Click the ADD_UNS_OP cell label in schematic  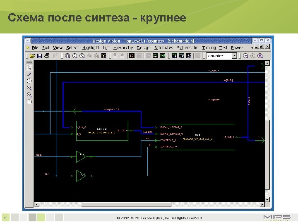(102, 133)
